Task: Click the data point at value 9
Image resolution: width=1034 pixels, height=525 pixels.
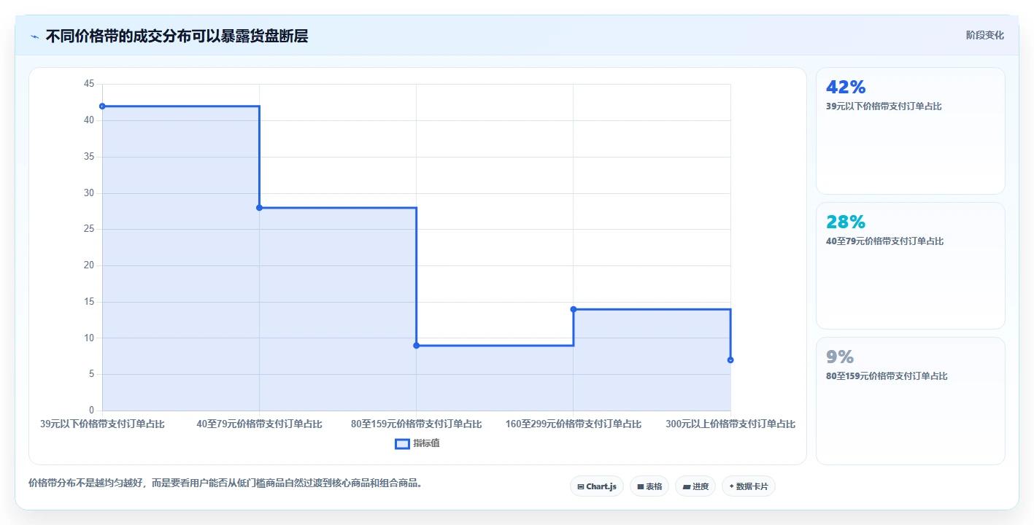Action: 417,346
